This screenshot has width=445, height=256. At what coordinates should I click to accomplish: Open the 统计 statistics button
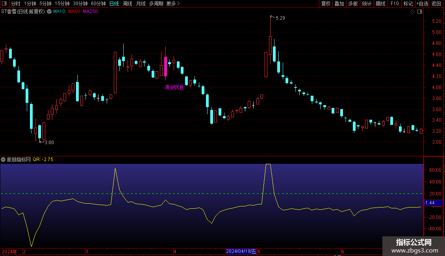tap(367, 4)
